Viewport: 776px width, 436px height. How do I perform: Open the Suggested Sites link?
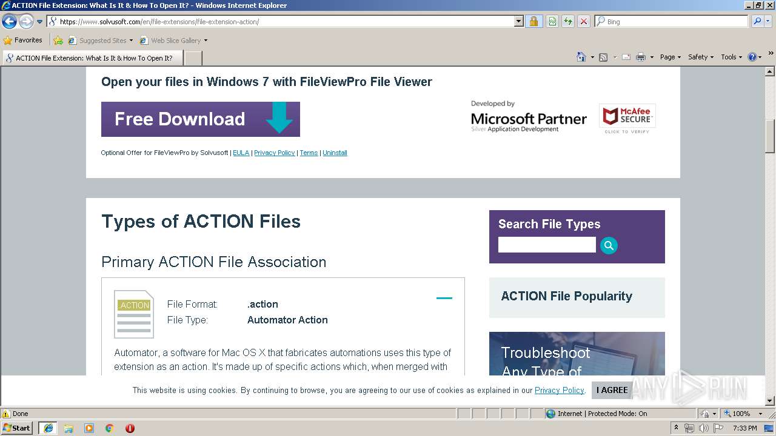click(x=101, y=41)
